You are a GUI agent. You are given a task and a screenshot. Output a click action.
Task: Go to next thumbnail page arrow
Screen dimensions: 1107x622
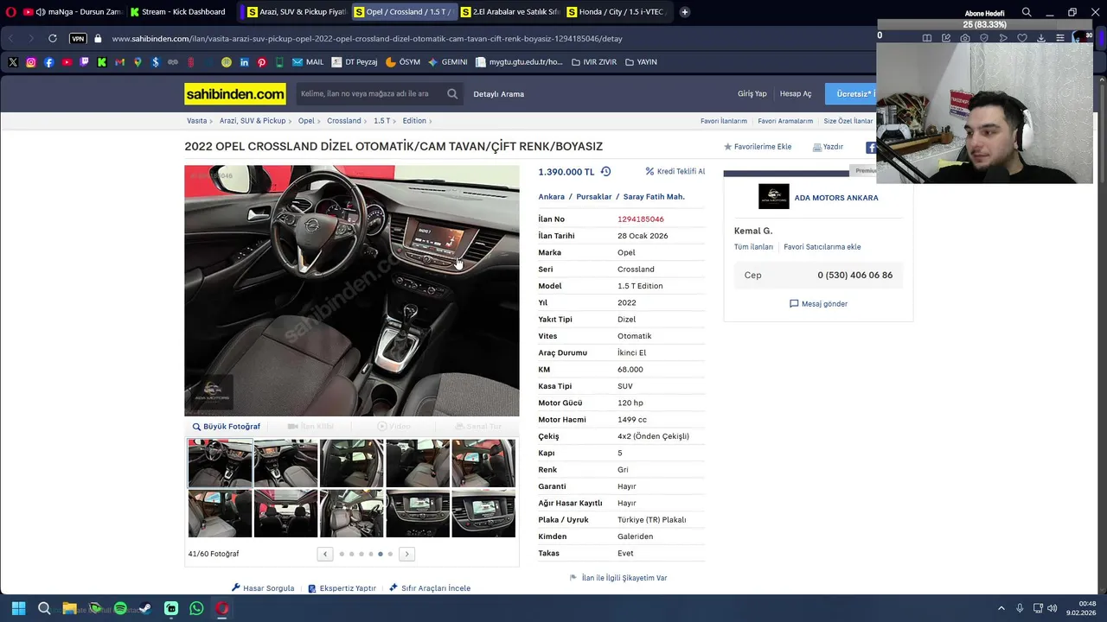[x=406, y=554]
